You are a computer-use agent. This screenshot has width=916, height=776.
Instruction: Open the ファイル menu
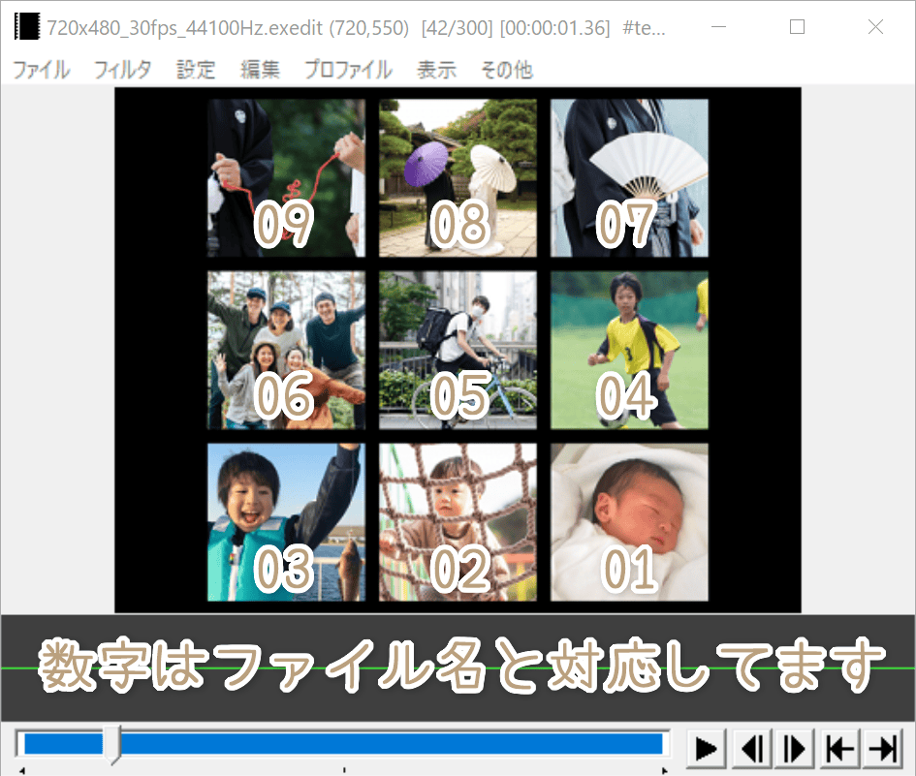click(x=40, y=69)
